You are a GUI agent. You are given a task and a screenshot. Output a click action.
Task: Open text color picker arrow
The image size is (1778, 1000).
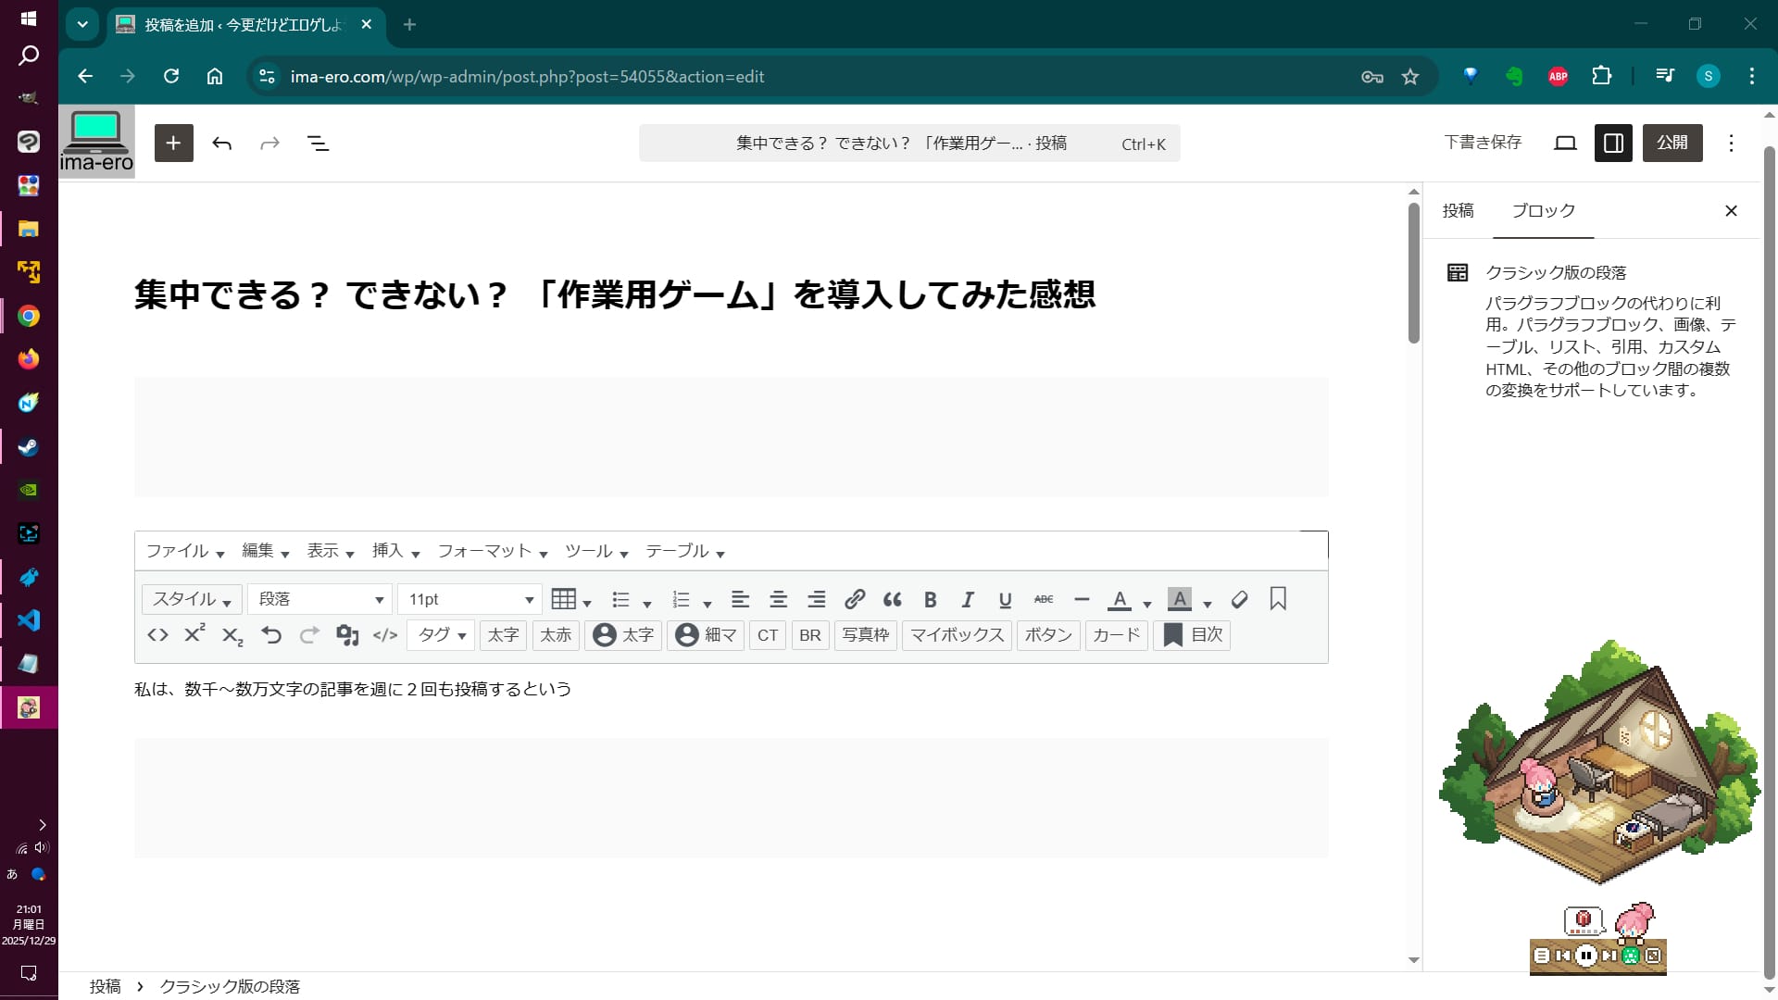[x=1147, y=604]
